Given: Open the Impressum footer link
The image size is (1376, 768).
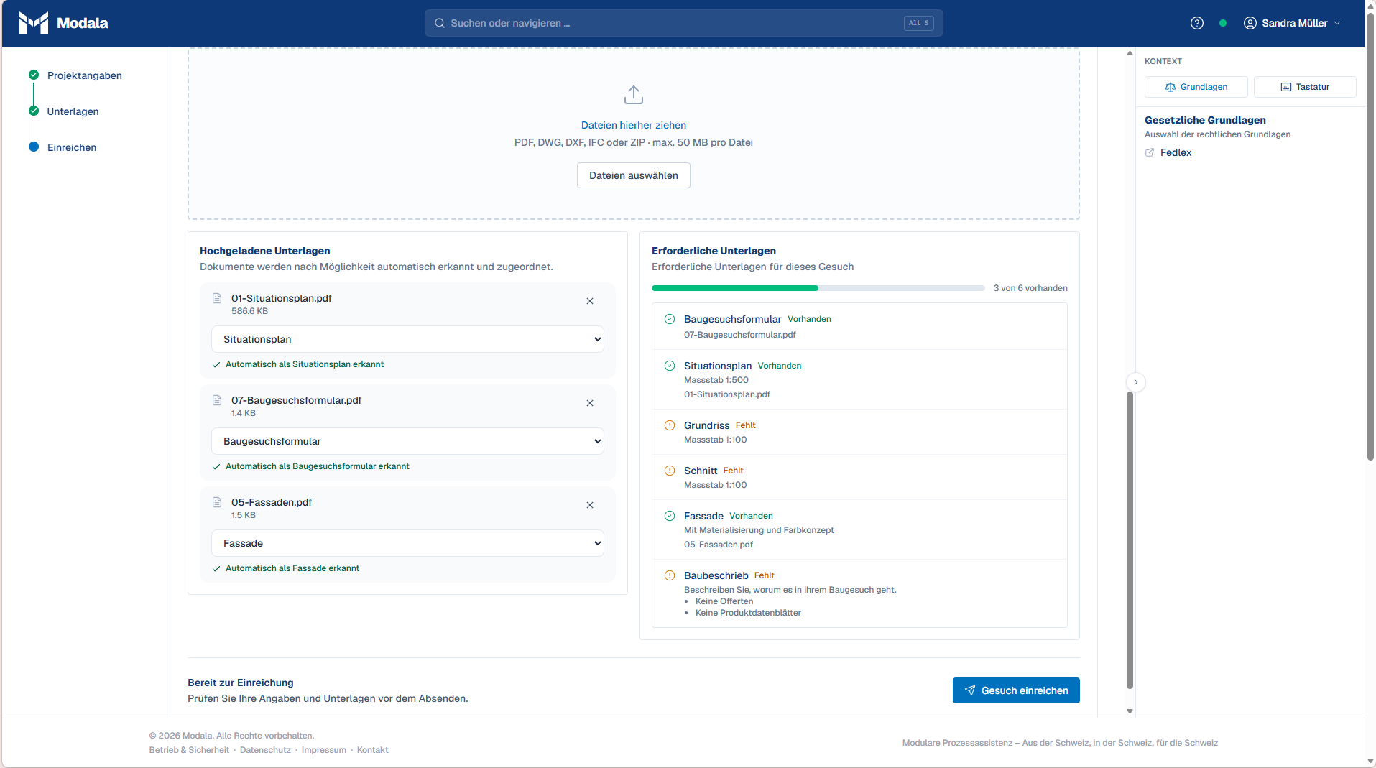Looking at the screenshot, I should pyautogui.click(x=324, y=750).
